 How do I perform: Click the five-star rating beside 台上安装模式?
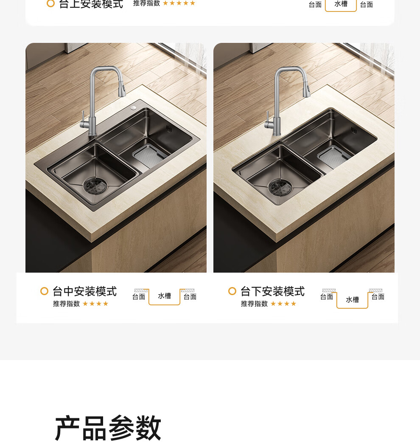pyautogui.click(x=179, y=3)
